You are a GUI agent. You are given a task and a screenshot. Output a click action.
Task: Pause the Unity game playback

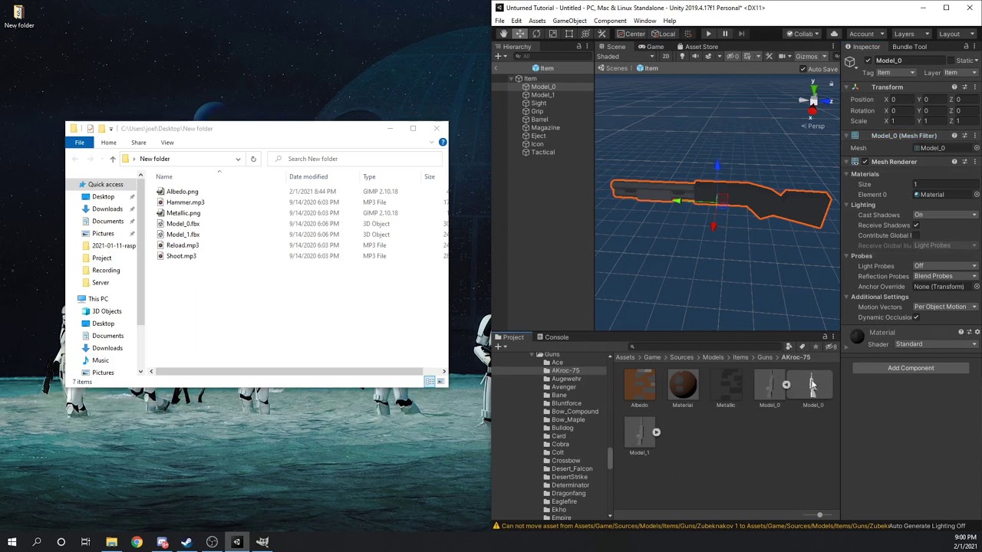[725, 34]
